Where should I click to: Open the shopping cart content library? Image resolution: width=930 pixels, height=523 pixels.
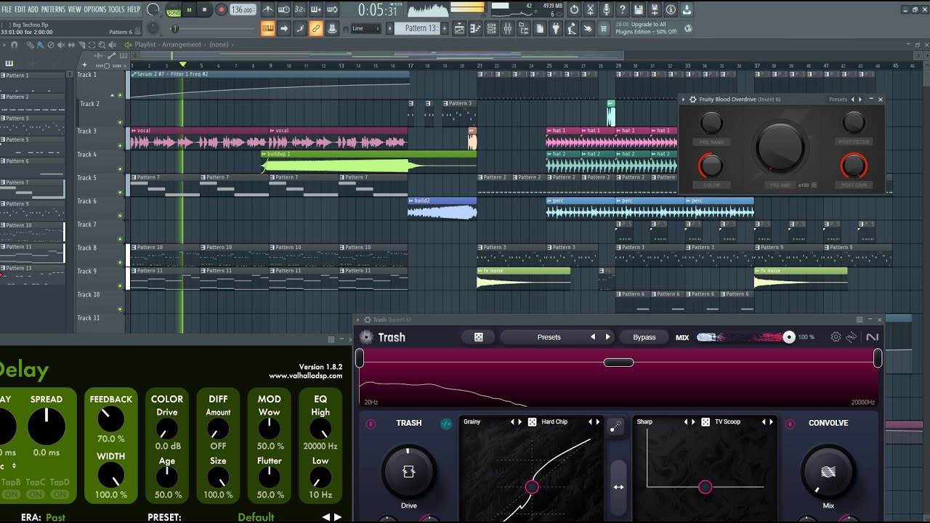603,28
